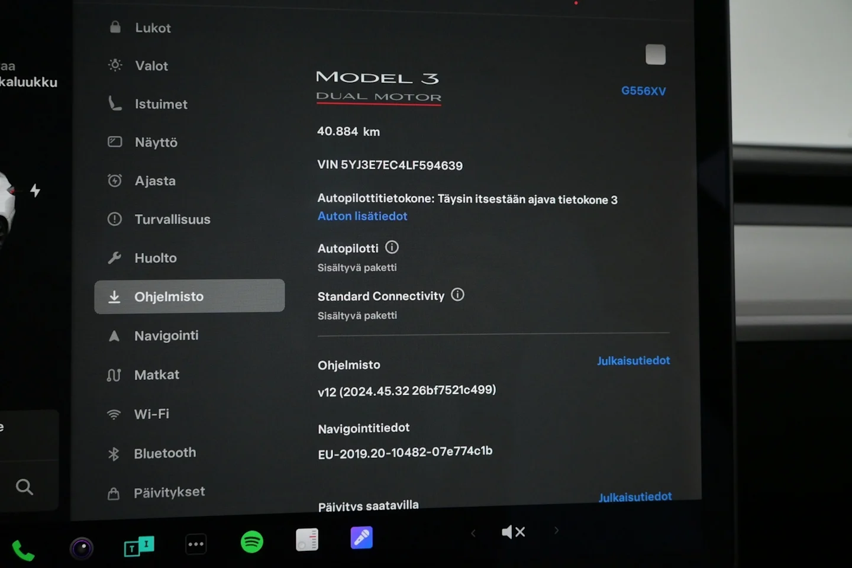Launch Spotify from the dock
The height and width of the screenshot is (568, 852).
(252, 541)
